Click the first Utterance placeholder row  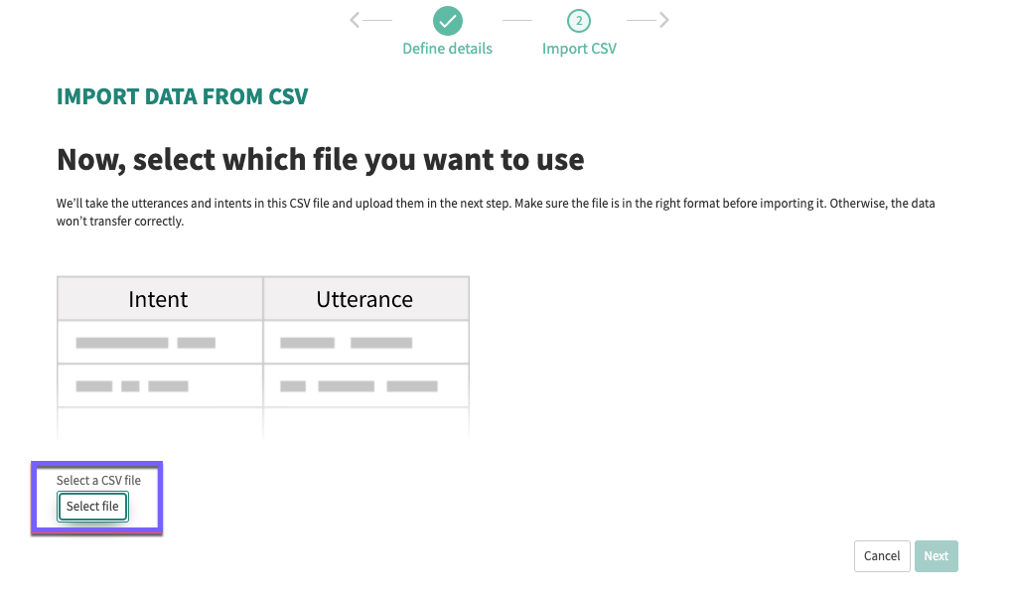coord(365,343)
